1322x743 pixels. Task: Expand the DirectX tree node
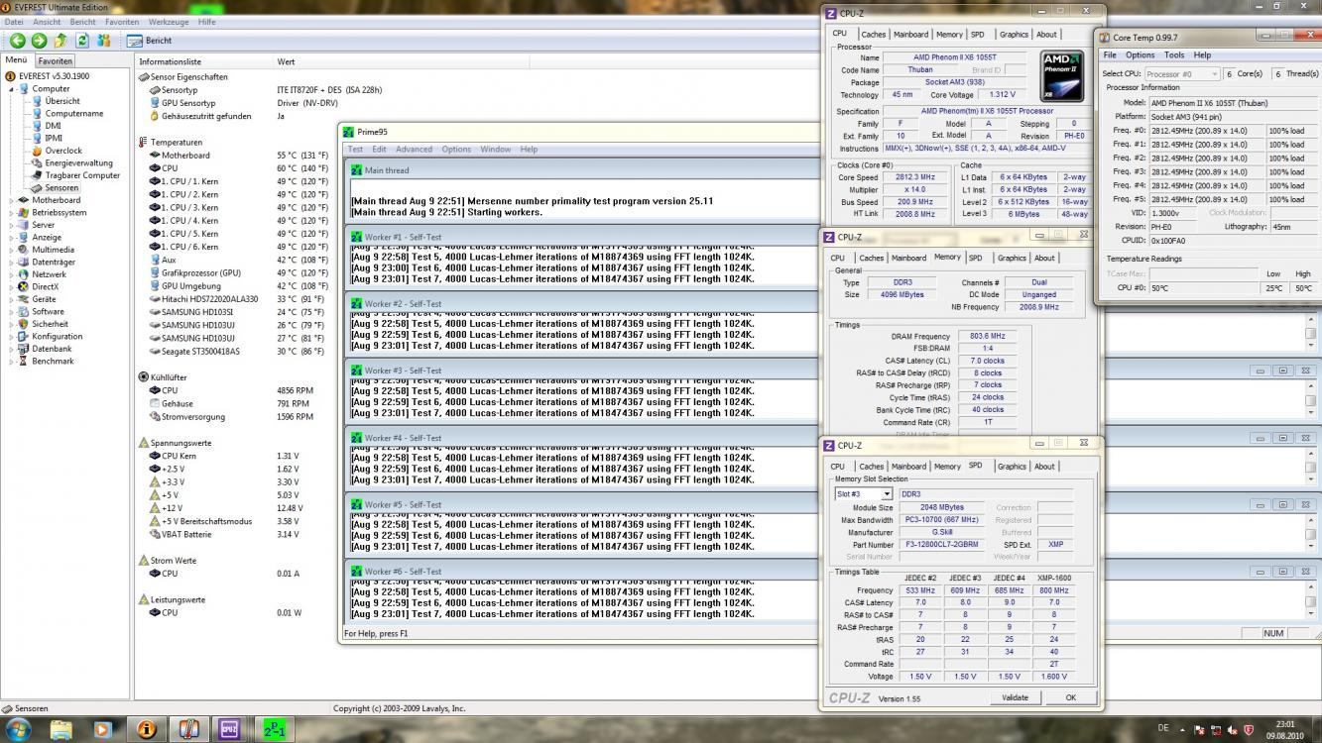(x=12, y=286)
